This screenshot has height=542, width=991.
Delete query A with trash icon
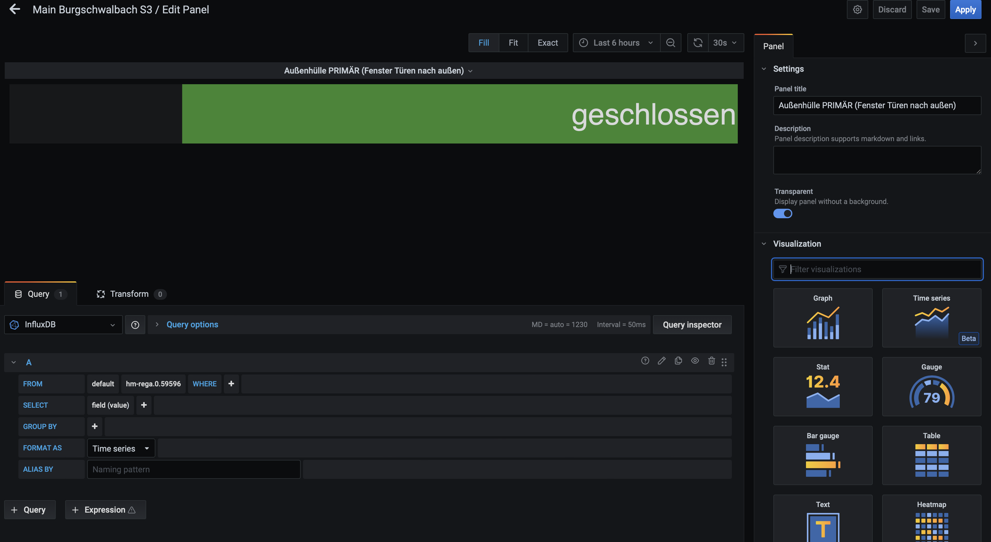[x=711, y=361]
